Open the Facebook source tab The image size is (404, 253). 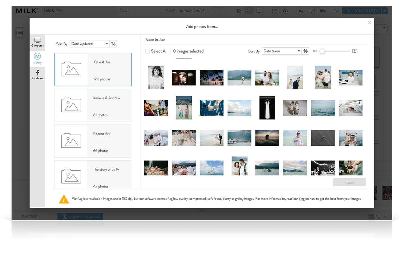click(x=37, y=75)
